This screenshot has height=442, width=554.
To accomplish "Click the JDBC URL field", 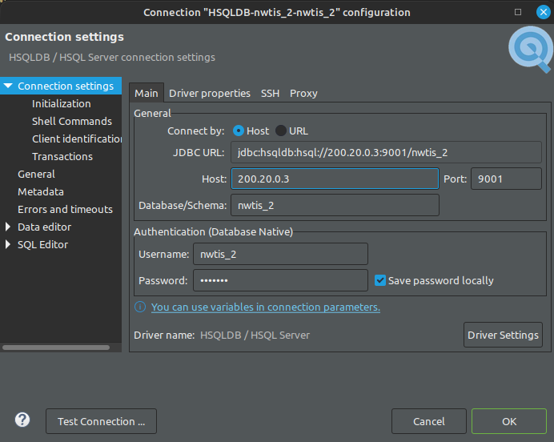I will tap(386, 152).
